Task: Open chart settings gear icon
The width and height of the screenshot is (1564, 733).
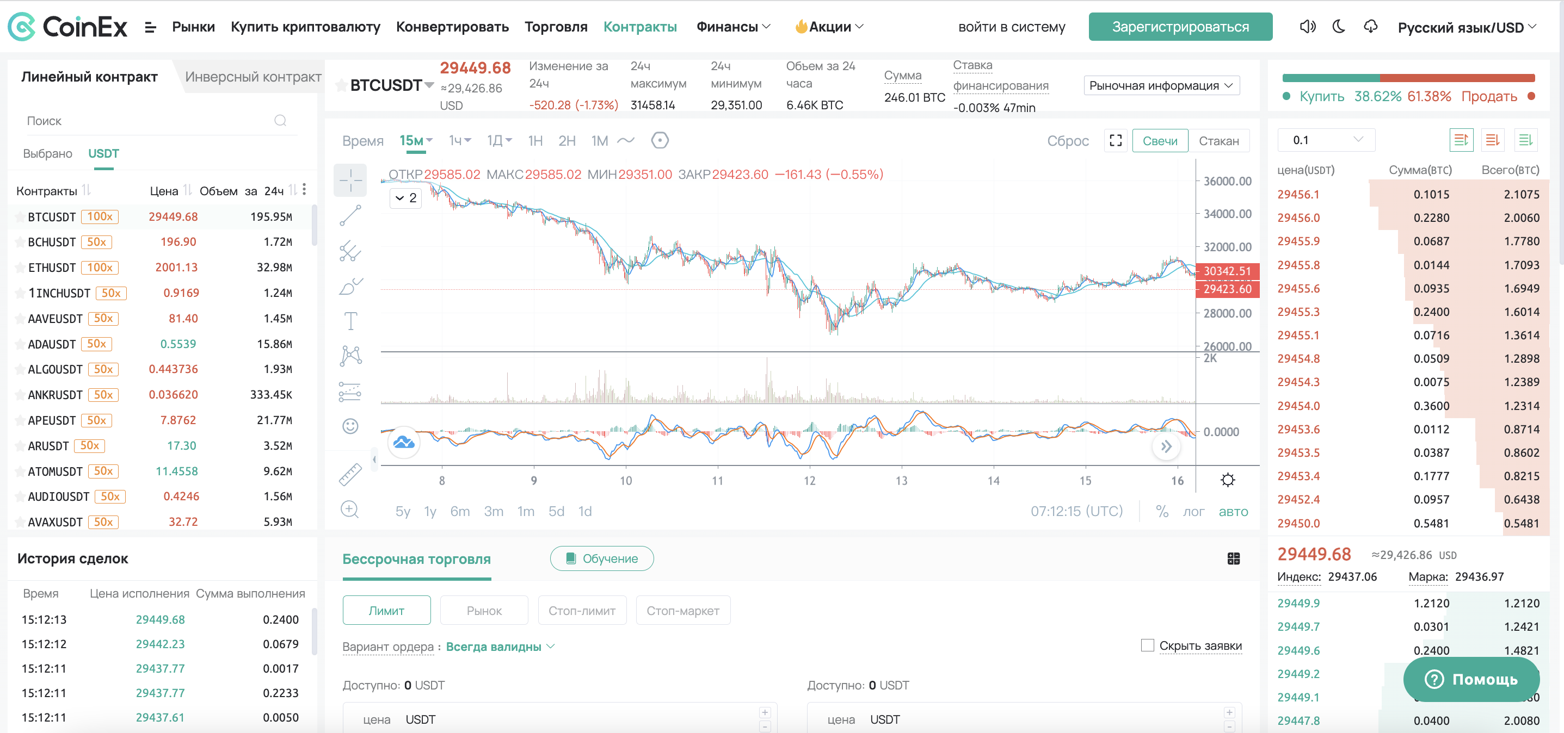Action: [1228, 480]
